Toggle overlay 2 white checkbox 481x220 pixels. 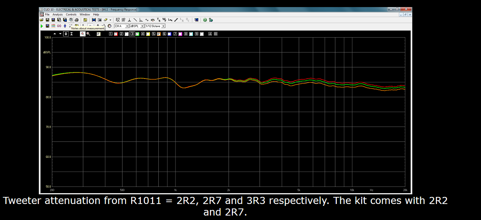127,34
